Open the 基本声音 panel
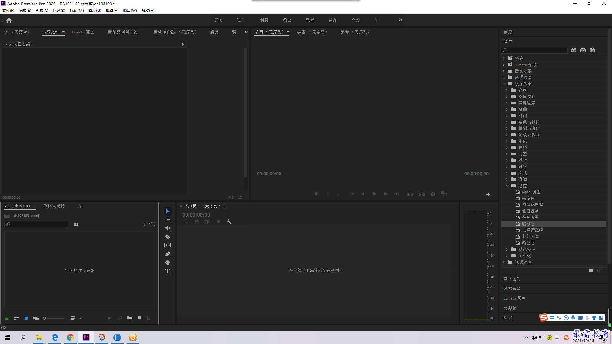Image resolution: width=612 pixels, height=344 pixels. click(512, 289)
